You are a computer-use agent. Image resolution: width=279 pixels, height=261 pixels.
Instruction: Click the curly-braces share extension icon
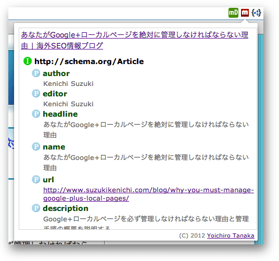[257, 13]
